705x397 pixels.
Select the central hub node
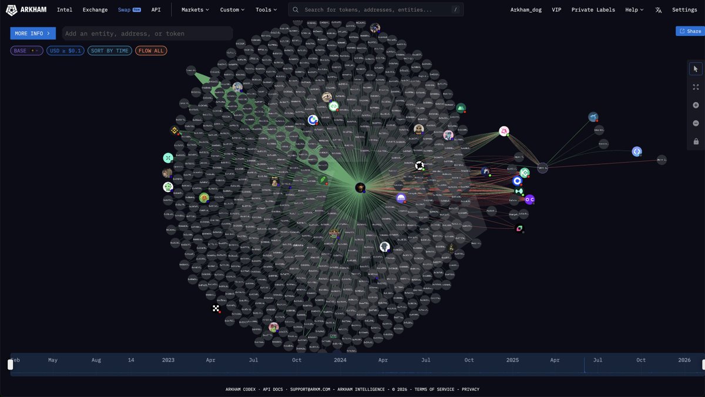pyautogui.click(x=360, y=187)
